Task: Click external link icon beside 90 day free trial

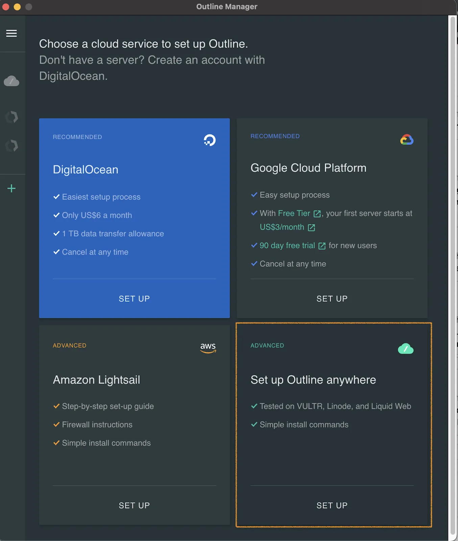Action: tap(322, 246)
